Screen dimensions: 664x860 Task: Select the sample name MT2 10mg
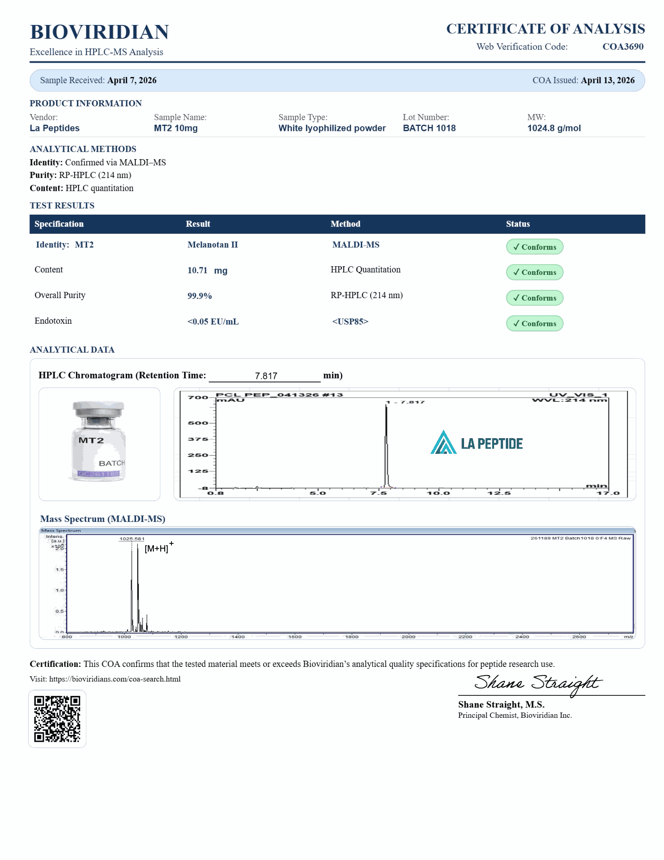coord(176,128)
